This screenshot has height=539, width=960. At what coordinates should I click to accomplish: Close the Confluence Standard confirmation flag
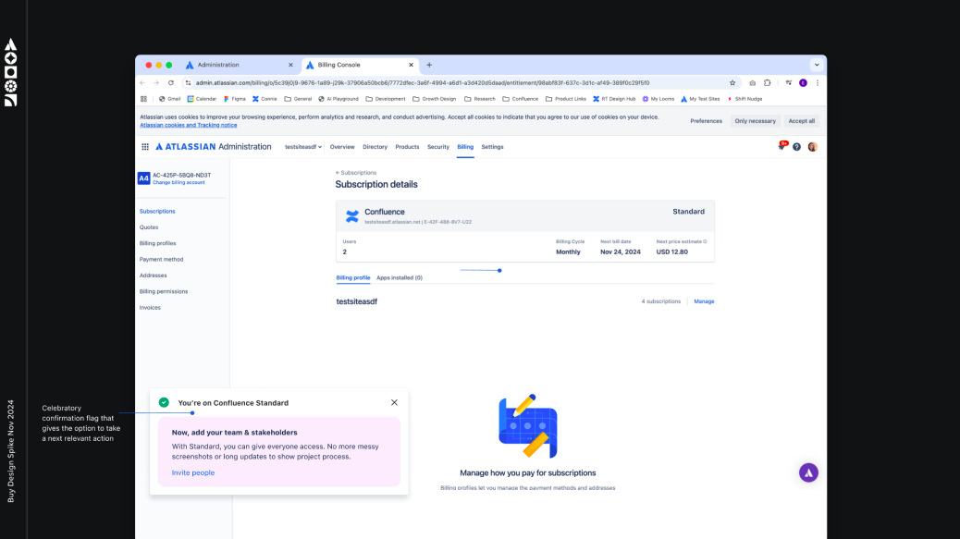[394, 402]
